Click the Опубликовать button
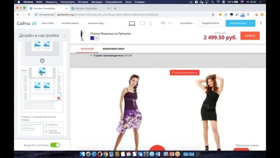280x158 pixels. [238, 23]
